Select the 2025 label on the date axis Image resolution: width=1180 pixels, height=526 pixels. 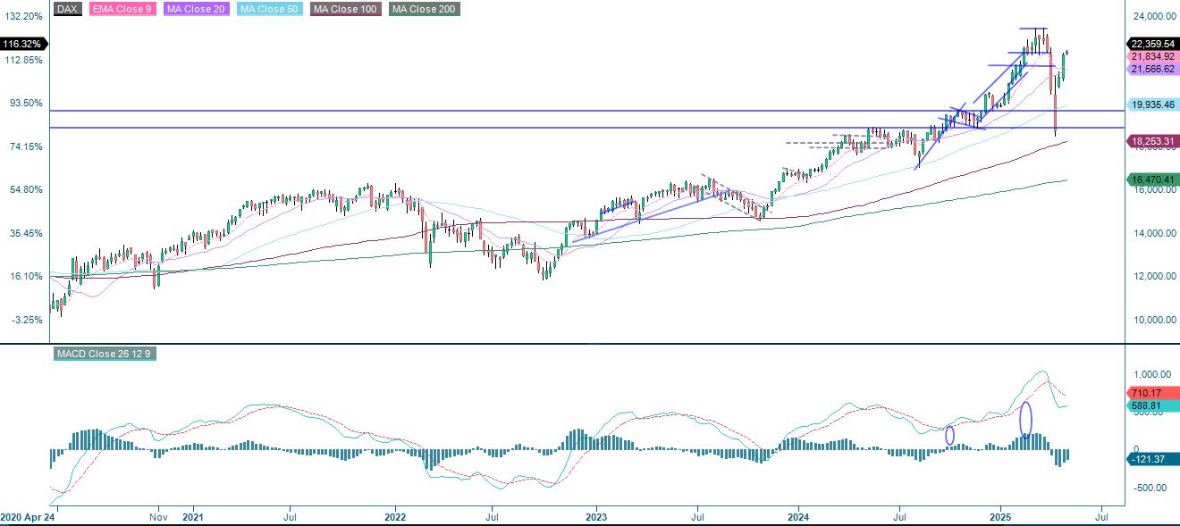[1000, 516]
